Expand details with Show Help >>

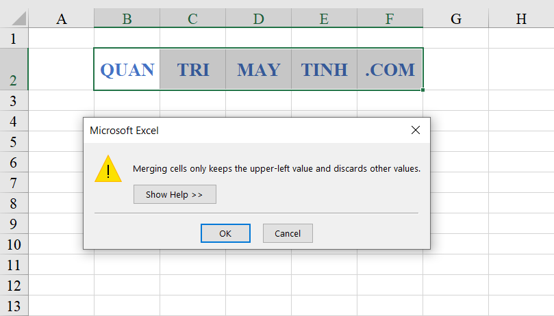pos(175,194)
